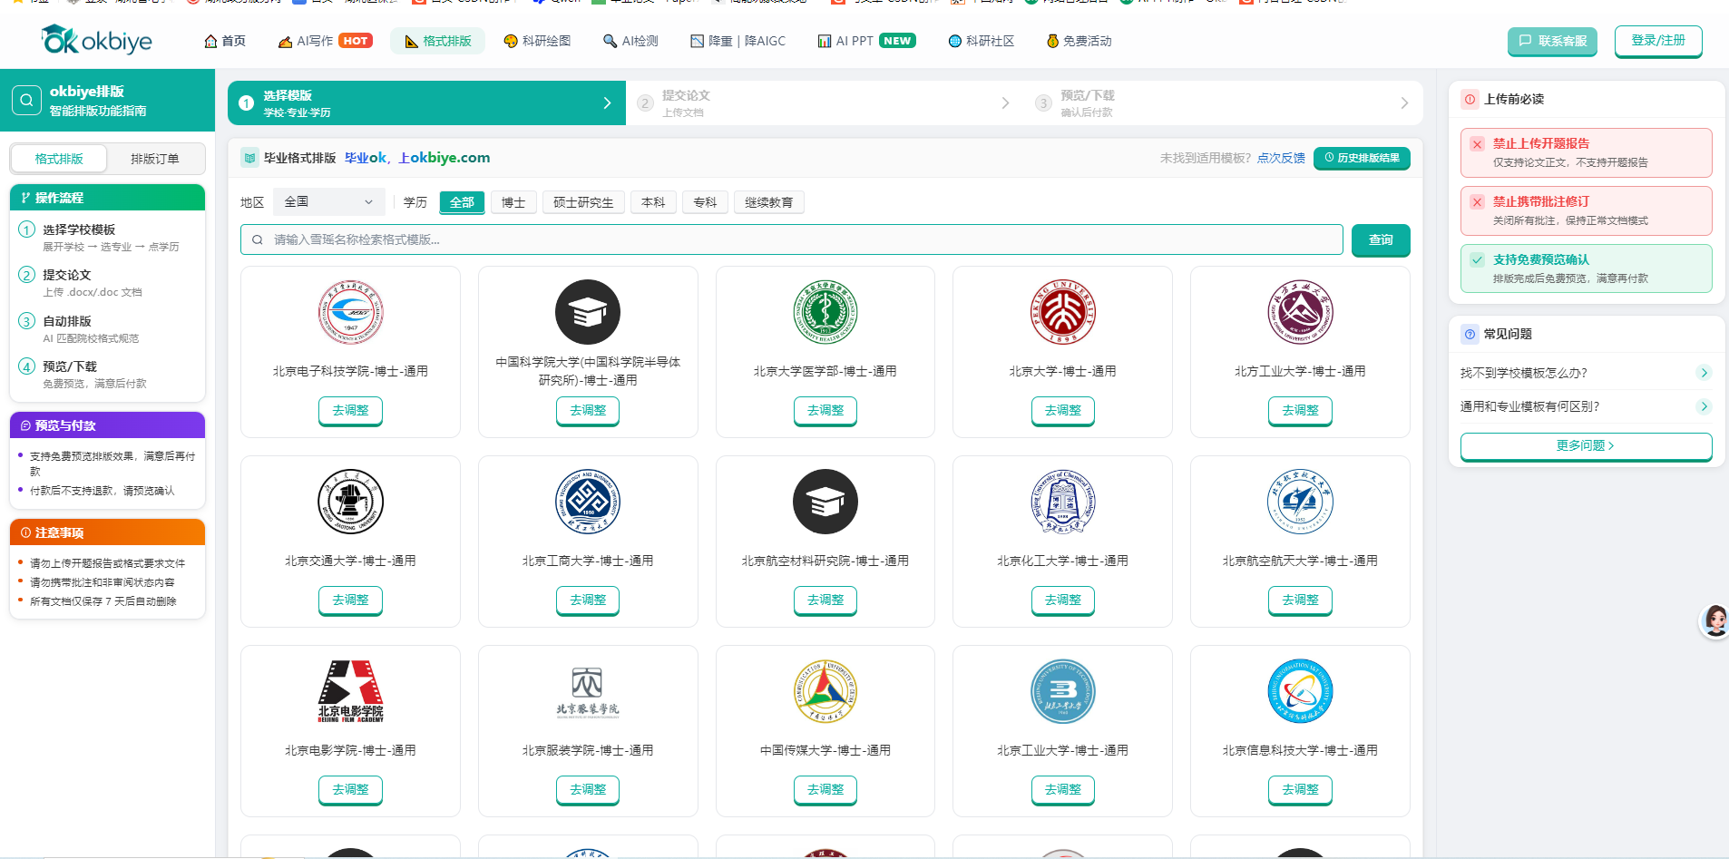Open 科研社区 navigation item
Screen dimensions: 1729x859
[x=981, y=41]
